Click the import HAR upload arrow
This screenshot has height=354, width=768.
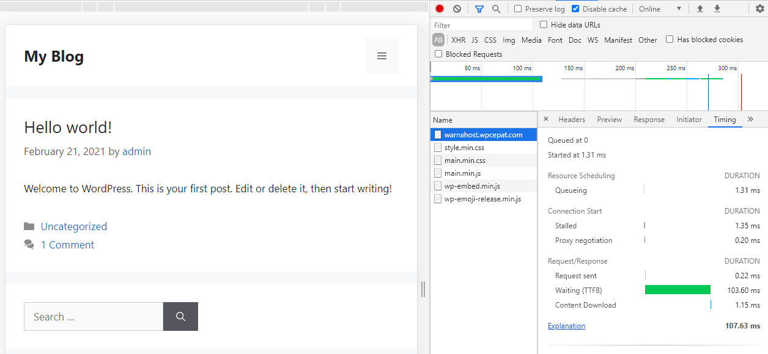point(700,9)
